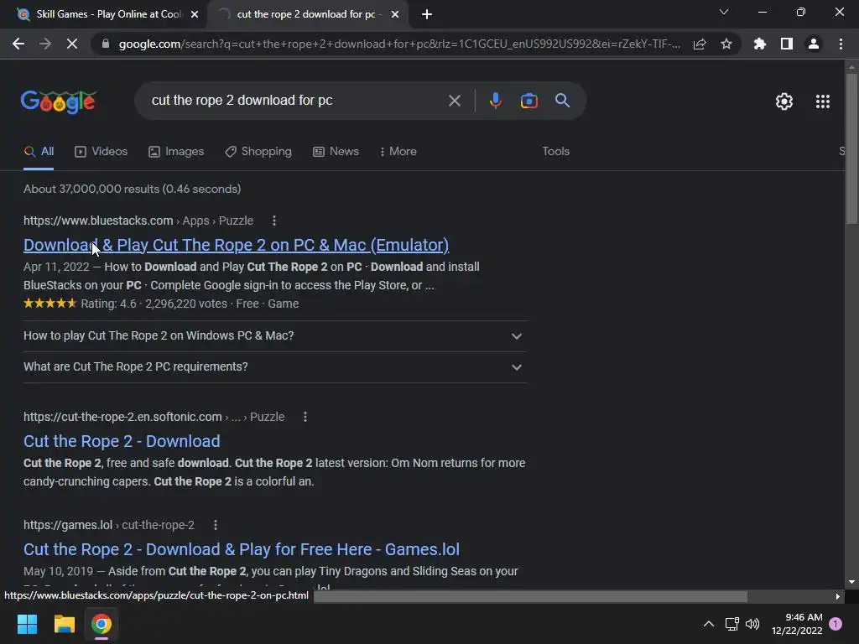This screenshot has height=644, width=859.
Task: Open Chrome three-dot menu
Action: click(x=841, y=44)
